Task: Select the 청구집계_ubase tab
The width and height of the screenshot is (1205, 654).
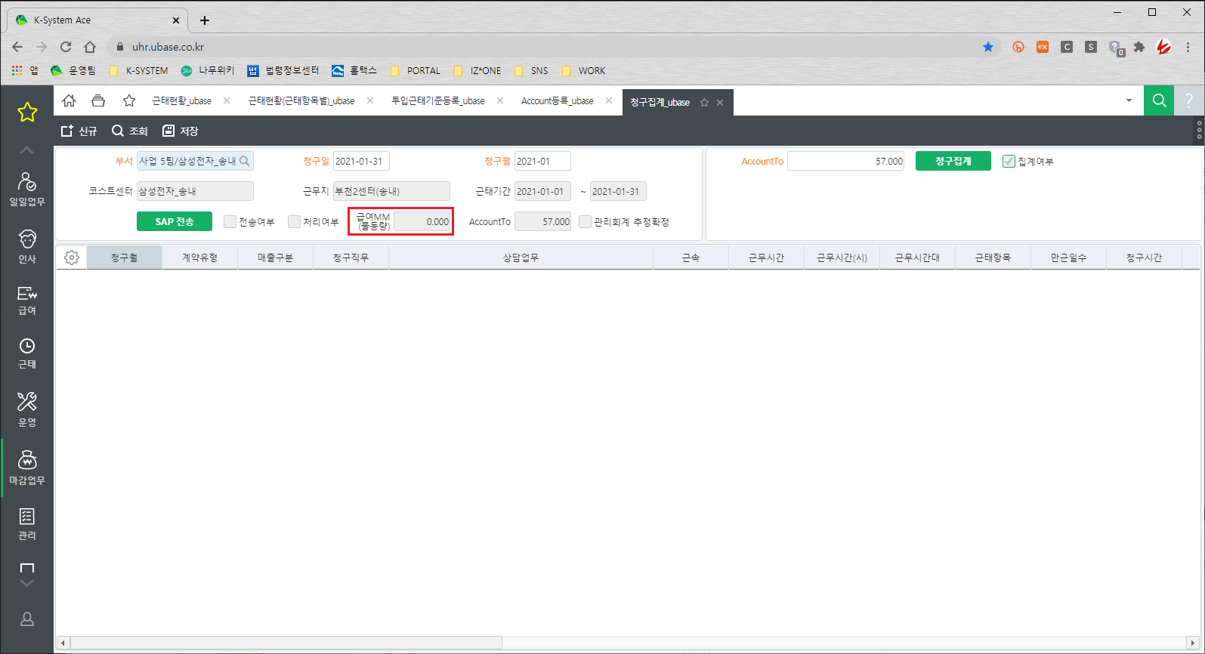Action: pos(660,102)
